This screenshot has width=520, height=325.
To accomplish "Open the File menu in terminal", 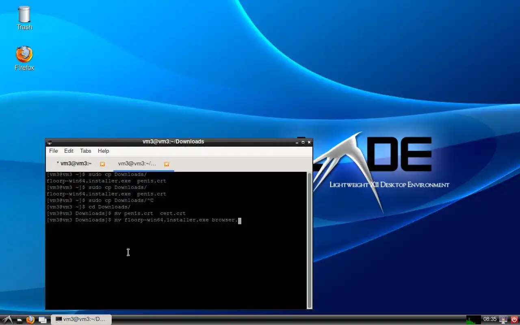I will coord(53,151).
